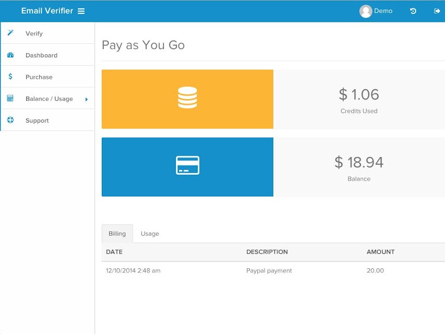Click the Balance / Usage calculator icon
This screenshot has width=445, height=334.
10,98
